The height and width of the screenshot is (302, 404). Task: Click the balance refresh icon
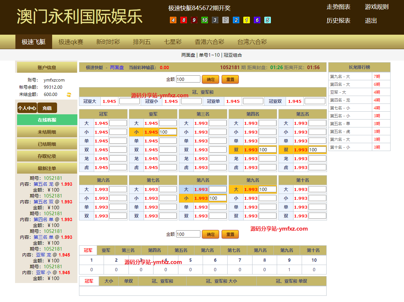[69, 95]
